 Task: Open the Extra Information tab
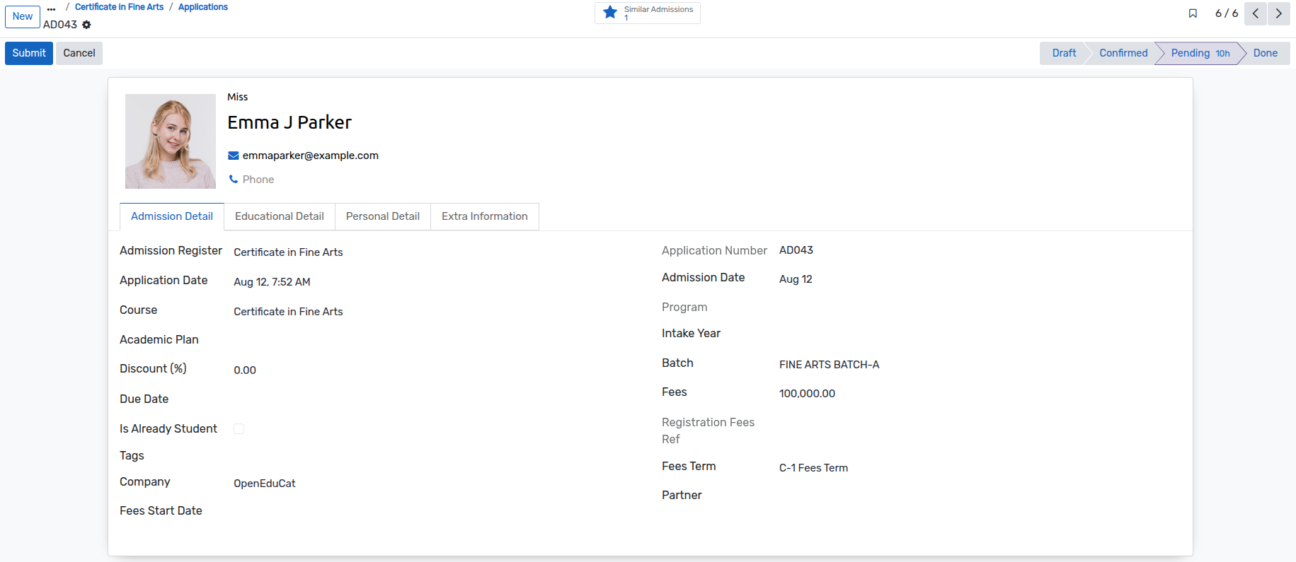click(485, 216)
